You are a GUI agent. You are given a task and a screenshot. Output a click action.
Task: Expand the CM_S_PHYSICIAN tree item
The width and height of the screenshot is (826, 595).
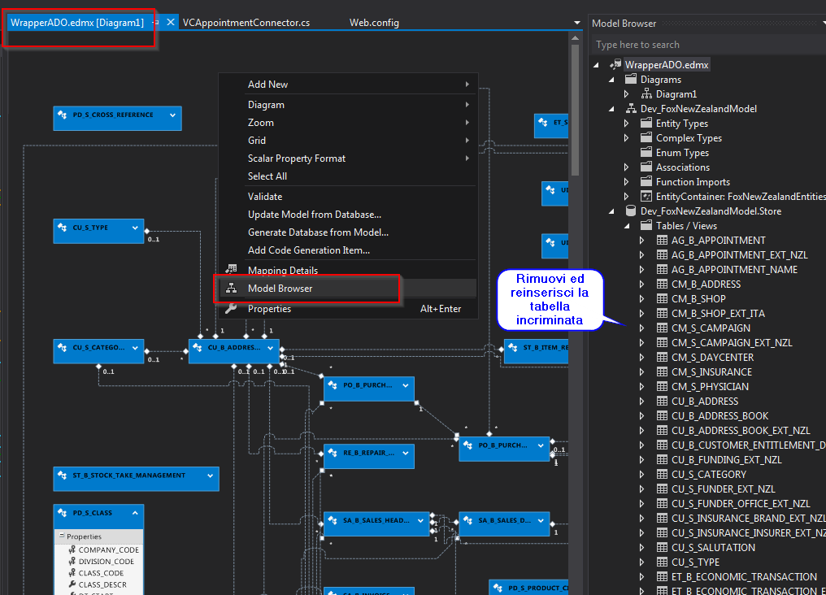tap(641, 386)
